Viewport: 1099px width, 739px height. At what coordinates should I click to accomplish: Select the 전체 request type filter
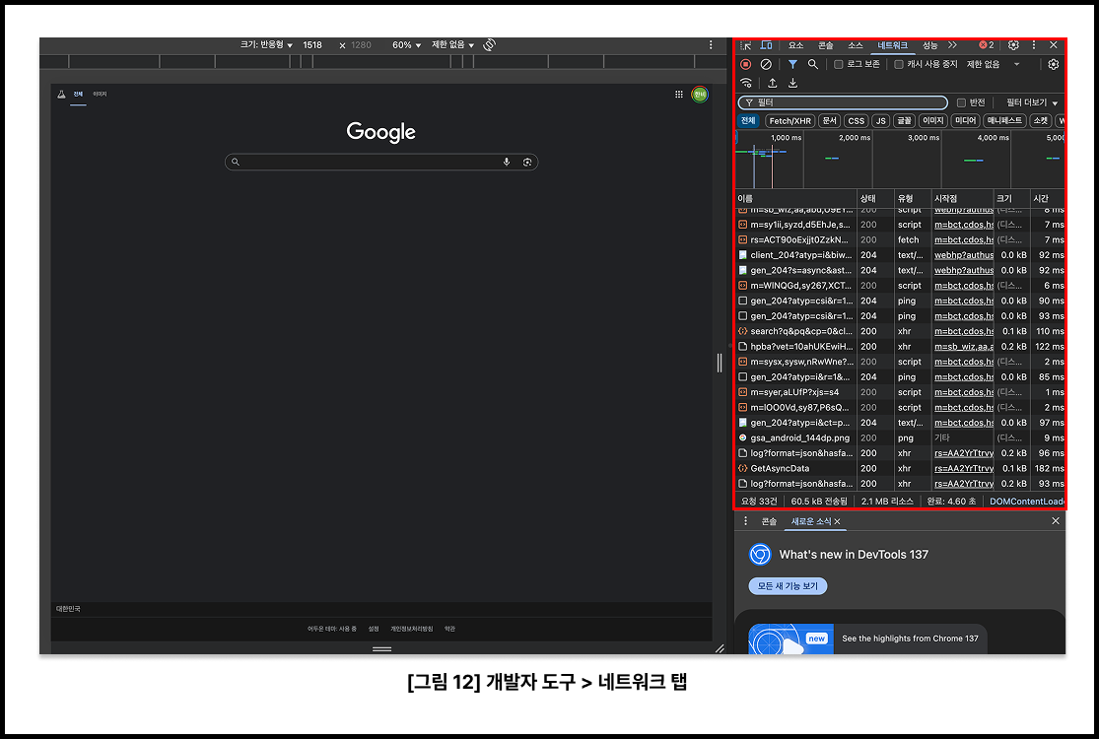point(748,120)
